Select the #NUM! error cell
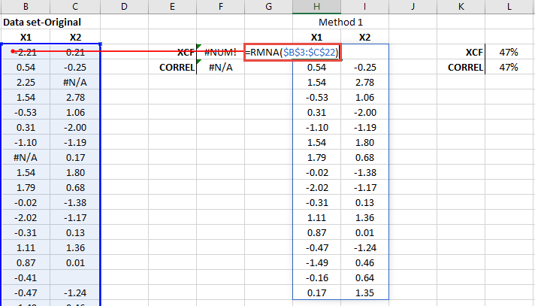 tap(221, 52)
